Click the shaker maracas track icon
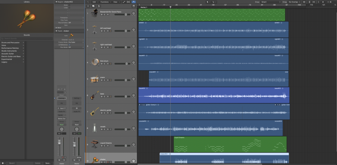 [x=95, y=160]
